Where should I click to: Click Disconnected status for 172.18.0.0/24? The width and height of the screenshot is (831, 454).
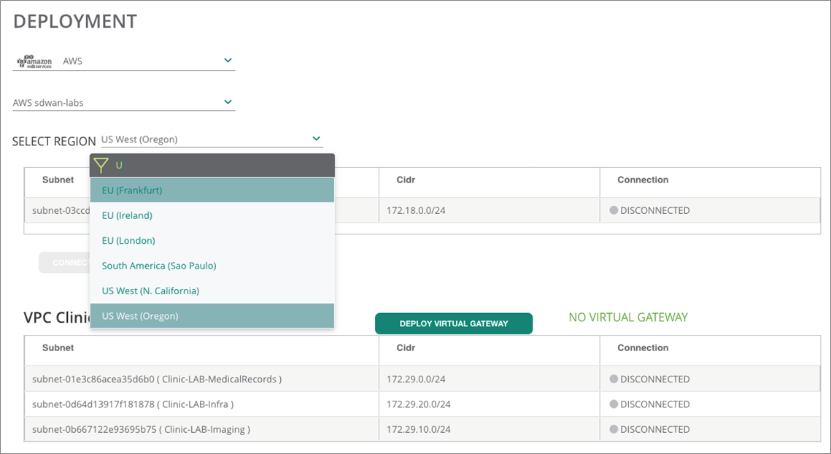pyautogui.click(x=650, y=210)
